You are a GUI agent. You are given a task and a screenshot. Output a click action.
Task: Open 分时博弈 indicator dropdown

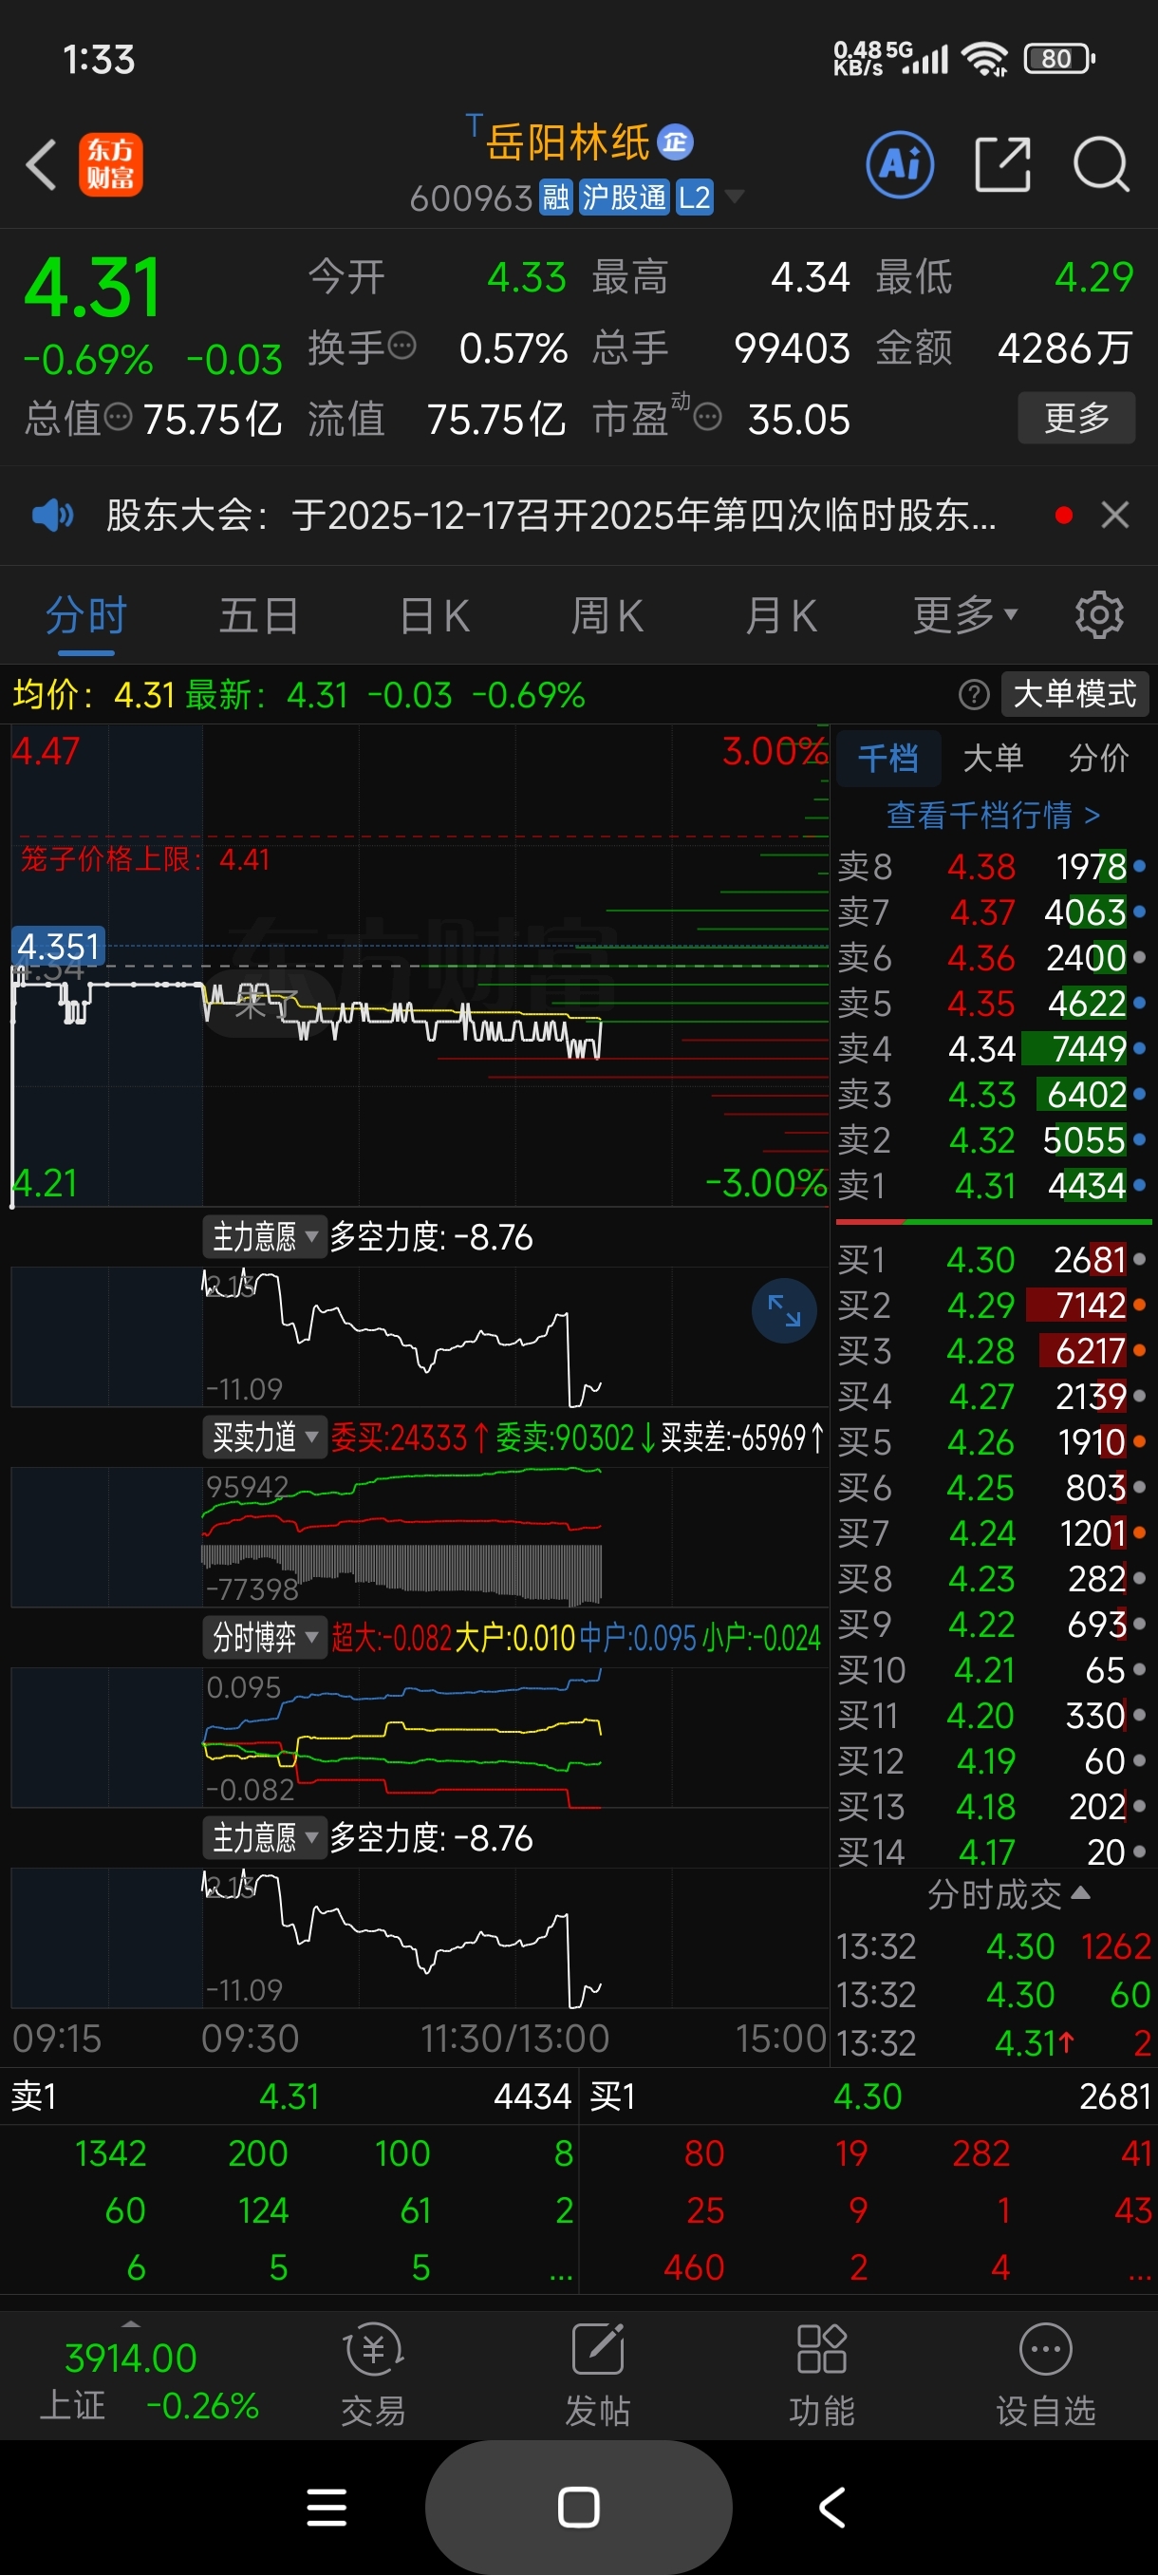tap(264, 1637)
